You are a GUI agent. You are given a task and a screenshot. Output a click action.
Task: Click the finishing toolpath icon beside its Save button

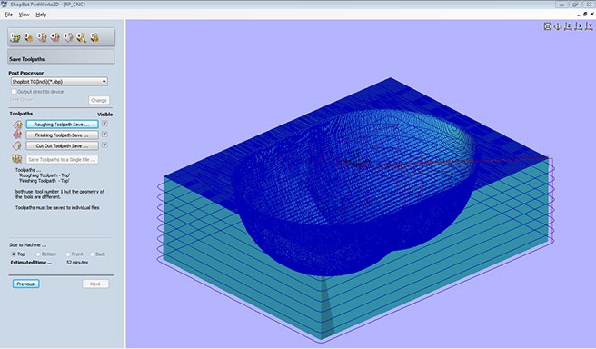click(17, 135)
